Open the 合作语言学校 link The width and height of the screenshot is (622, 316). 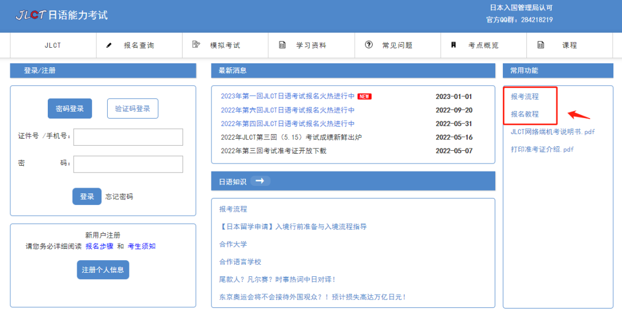(240, 262)
